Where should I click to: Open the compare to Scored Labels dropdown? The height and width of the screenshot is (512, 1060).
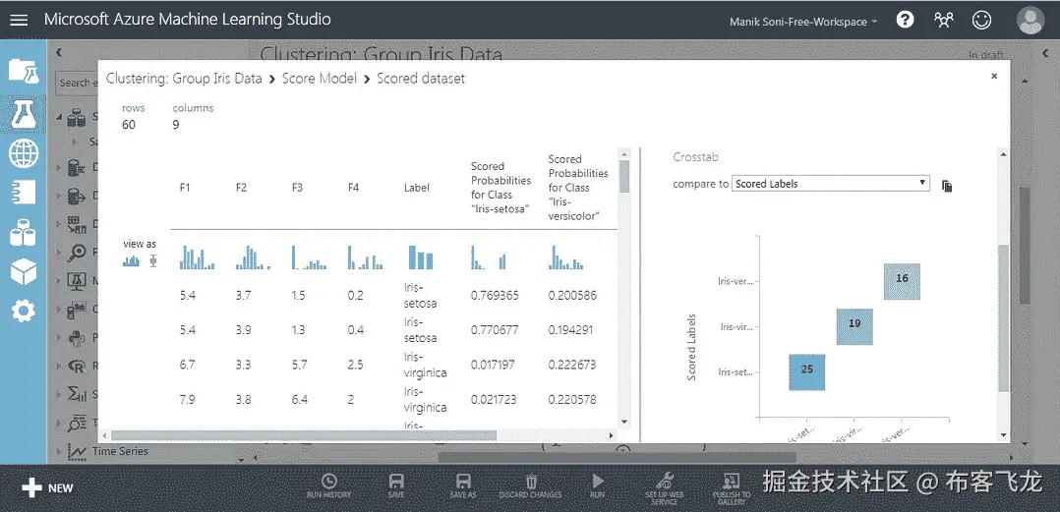tap(831, 184)
